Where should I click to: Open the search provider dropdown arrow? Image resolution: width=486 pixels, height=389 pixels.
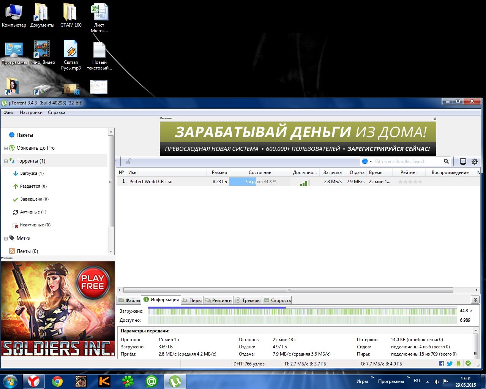[371, 161]
